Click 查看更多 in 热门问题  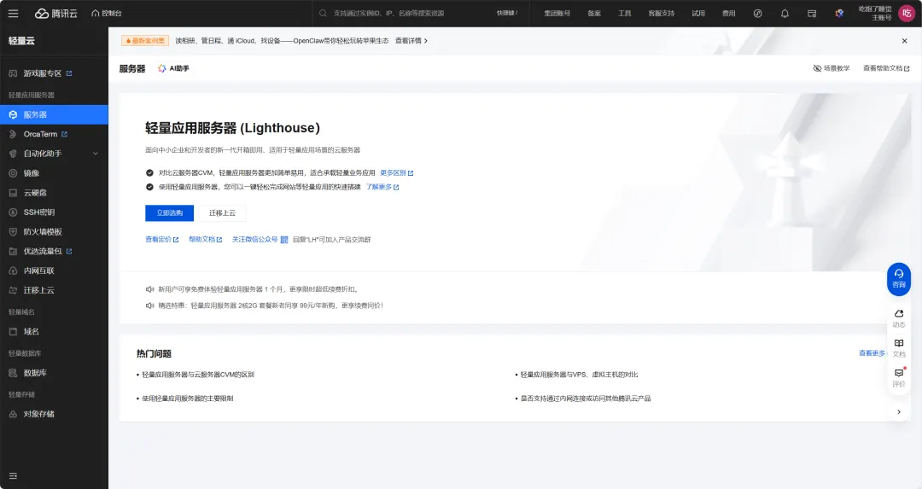point(872,353)
